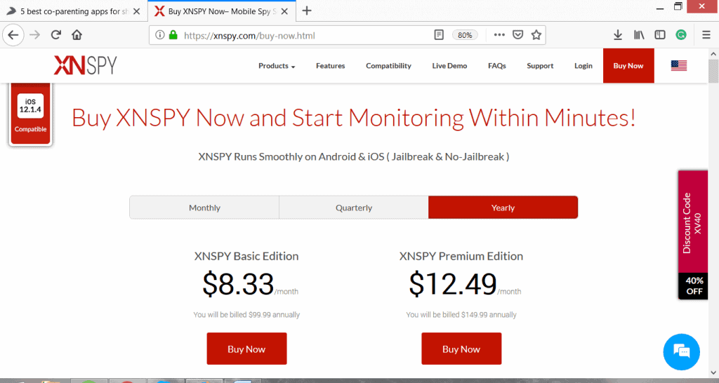Buy Now for XNSPY Basic Edition

(246, 349)
